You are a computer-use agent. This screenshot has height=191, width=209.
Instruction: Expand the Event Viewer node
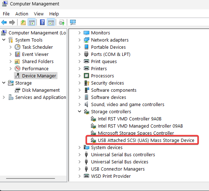tap(11, 54)
